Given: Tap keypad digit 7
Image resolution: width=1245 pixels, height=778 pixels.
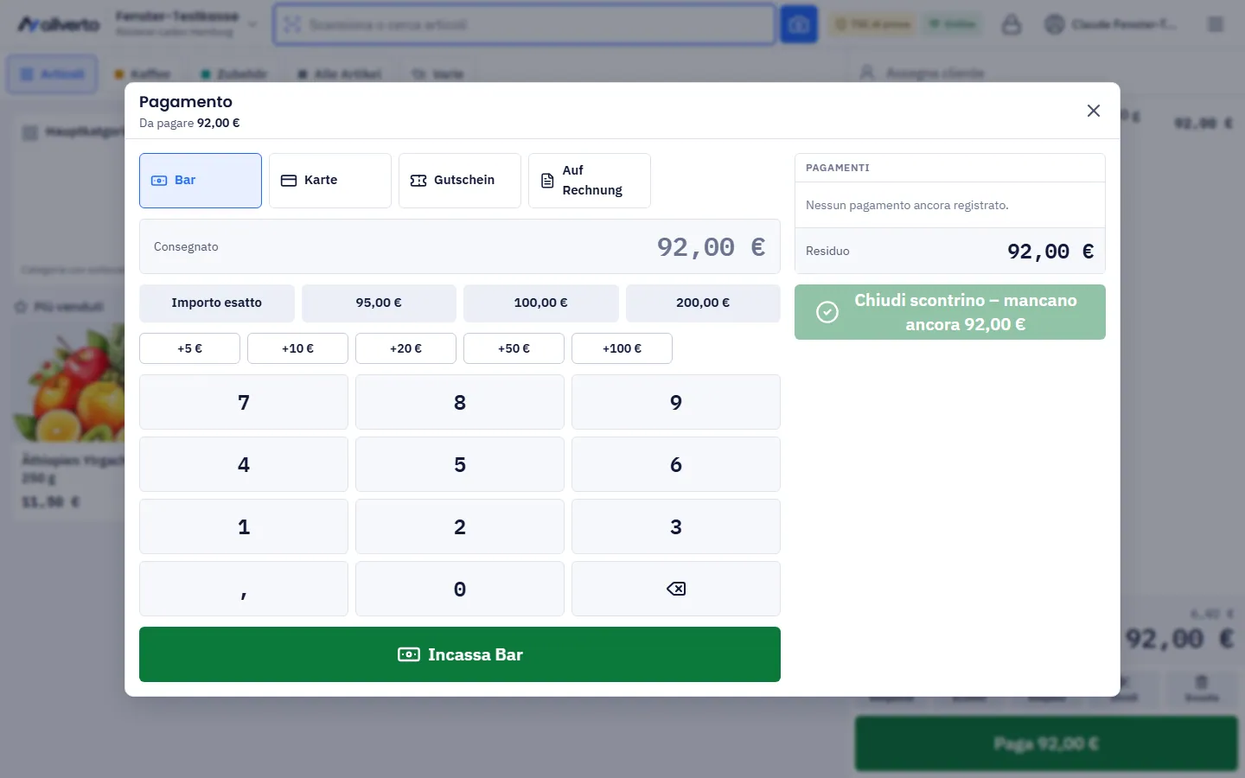Looking at the screenshot, I should pyautogui.click(x=244, y=402).
